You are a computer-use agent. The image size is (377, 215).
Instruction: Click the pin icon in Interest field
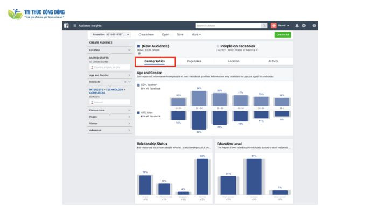click(x=92, y=102)
